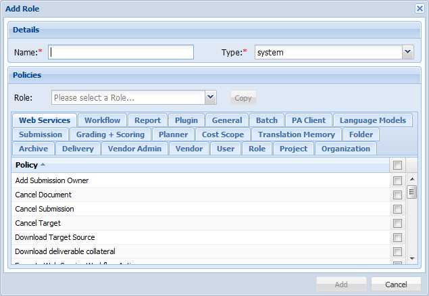Go to the Vendor Admin tab
This screenshot has height=296, width=429.
(134, 149)
